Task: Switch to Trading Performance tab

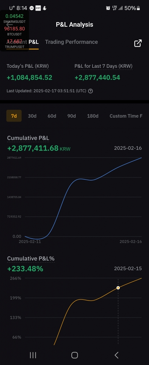Action: pyautogui.click(x=72, y=42)
